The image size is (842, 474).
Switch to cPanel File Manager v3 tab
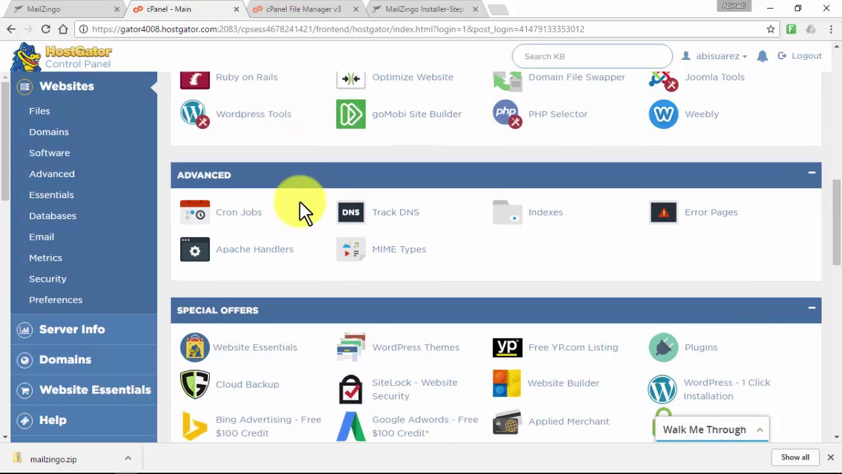point(303,9)
